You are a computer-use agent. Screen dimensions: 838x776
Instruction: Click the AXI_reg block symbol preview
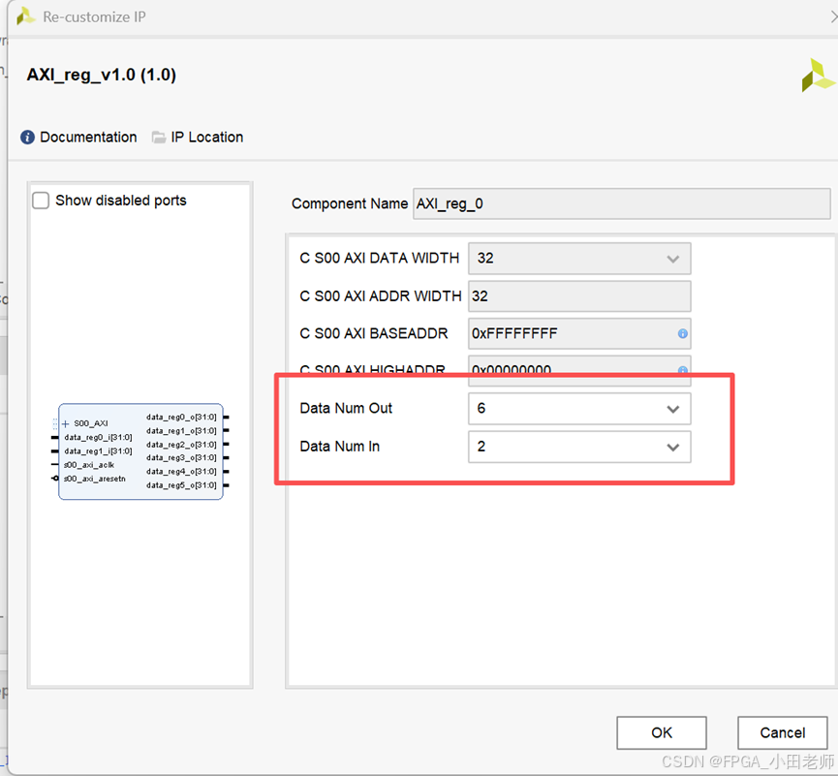point(140,452)
